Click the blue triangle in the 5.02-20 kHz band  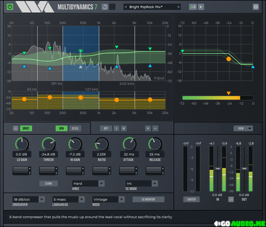[150, 65]
